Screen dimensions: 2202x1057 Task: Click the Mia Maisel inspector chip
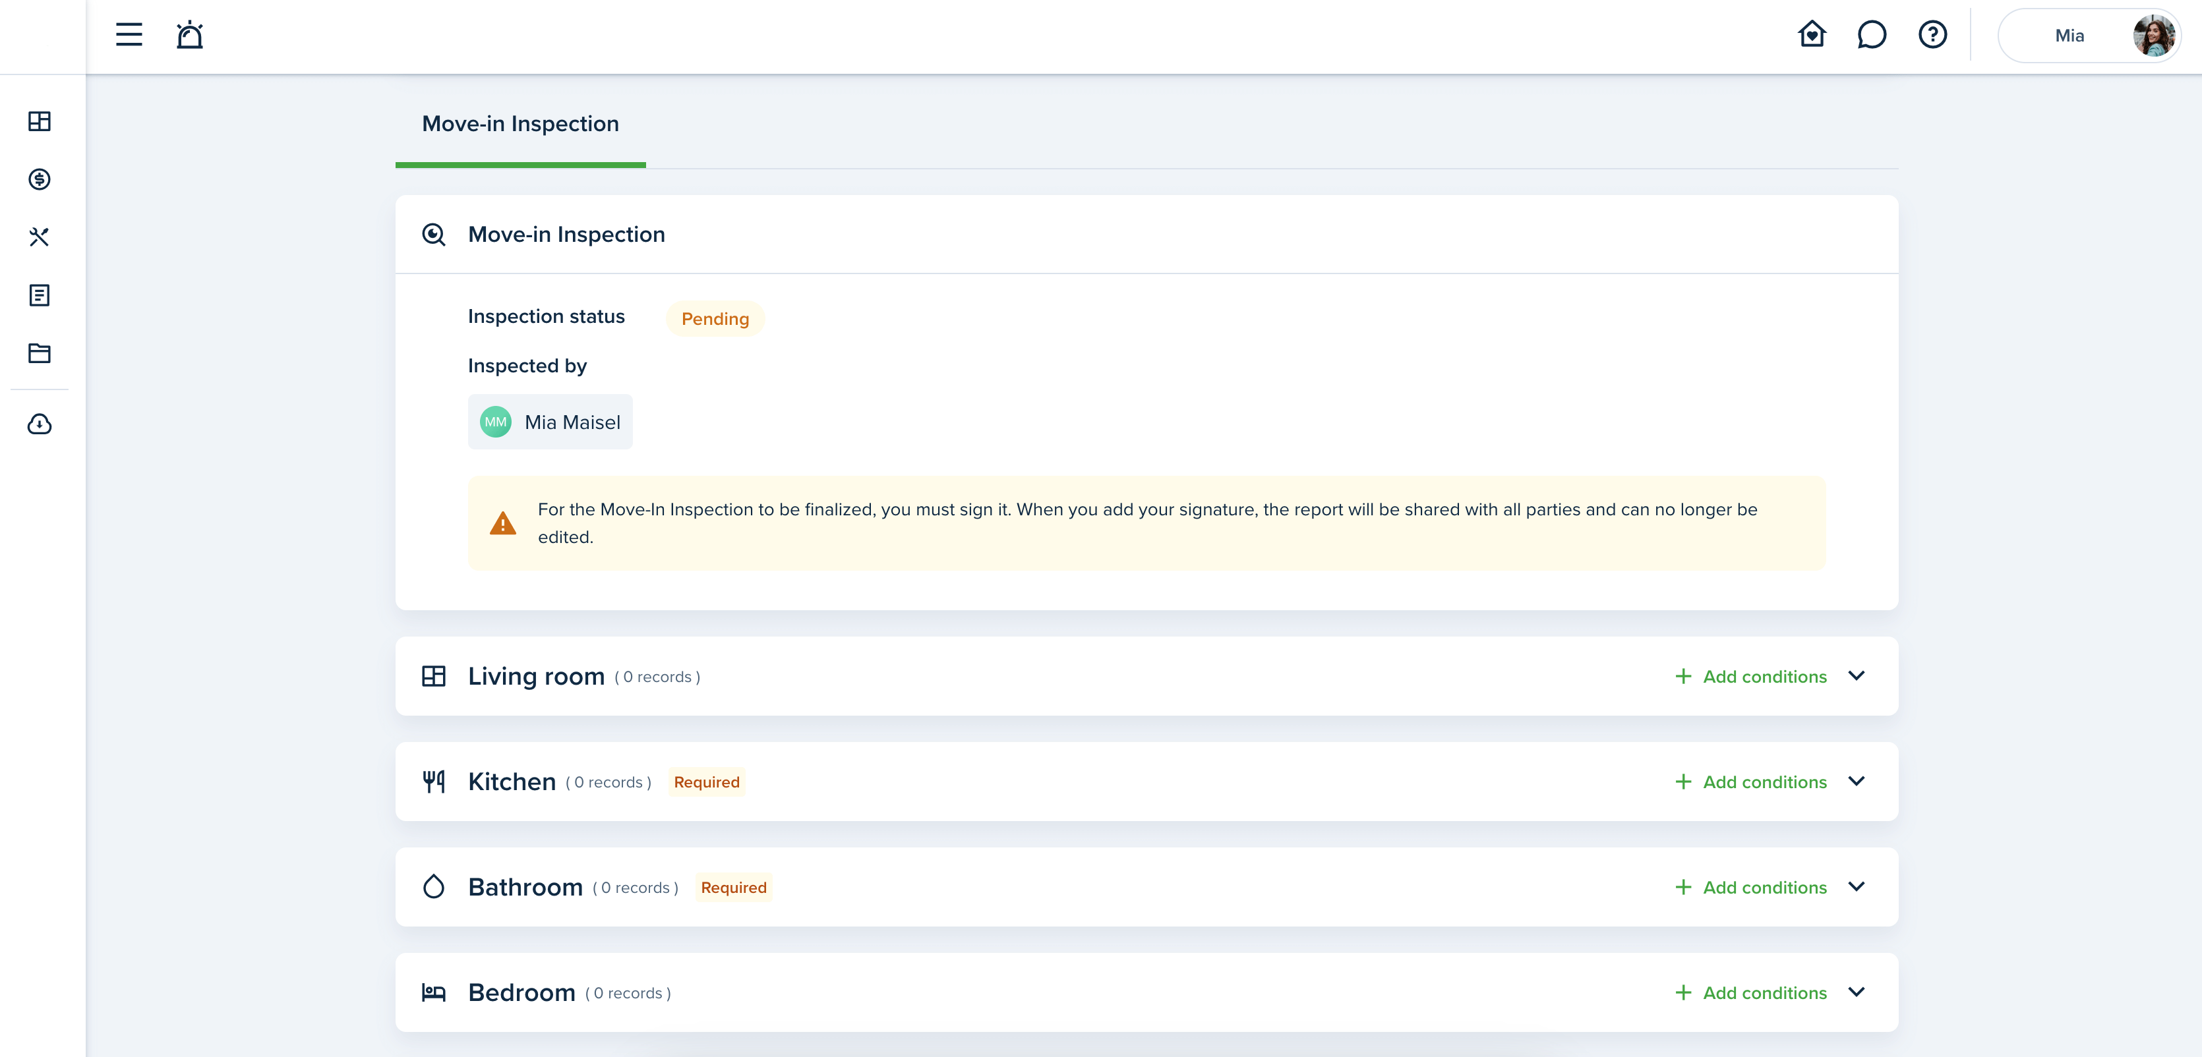[550, 422]
